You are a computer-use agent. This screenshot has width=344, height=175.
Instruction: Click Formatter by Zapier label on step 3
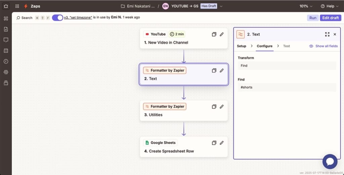pos(165,107)
